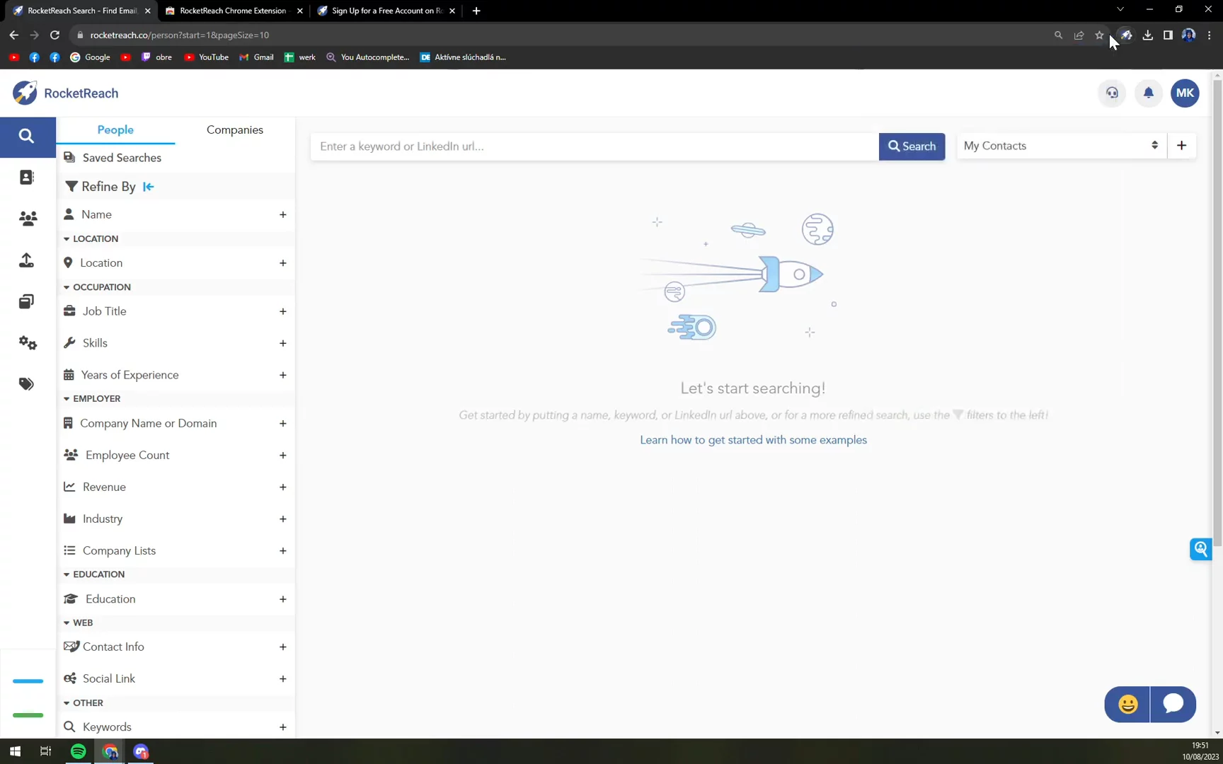Select the People tab
The image size is (1223, 764).
click(x=115, y=130)
